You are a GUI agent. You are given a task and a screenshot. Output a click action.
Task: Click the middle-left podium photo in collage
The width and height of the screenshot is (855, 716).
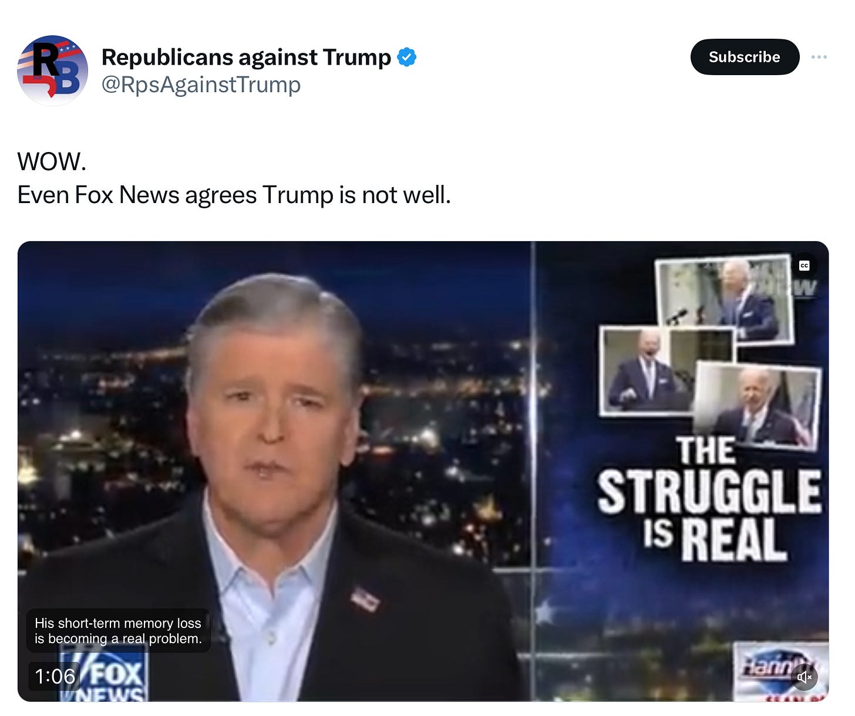(646, 370)
